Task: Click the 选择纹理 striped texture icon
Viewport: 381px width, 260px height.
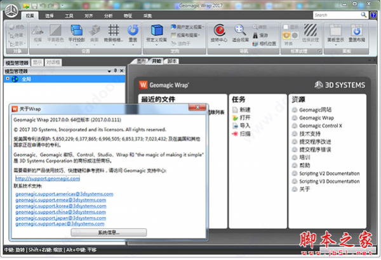Action: tap(311, 30)
